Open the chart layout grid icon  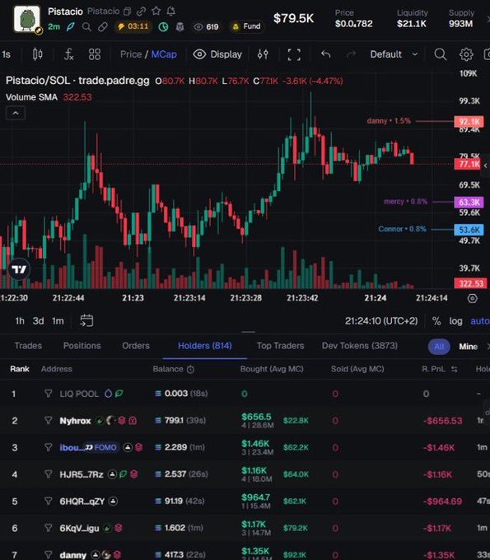95,54
